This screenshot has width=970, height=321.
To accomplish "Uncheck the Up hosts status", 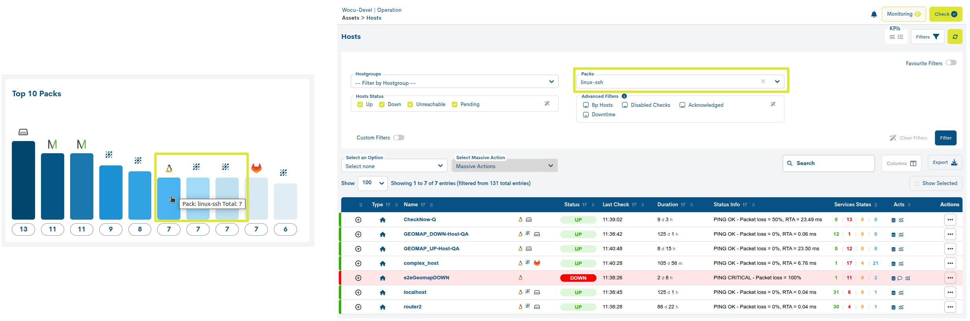I will [360, 105].
